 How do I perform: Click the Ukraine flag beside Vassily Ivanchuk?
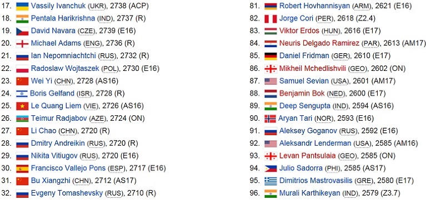[x=22, y=6]
